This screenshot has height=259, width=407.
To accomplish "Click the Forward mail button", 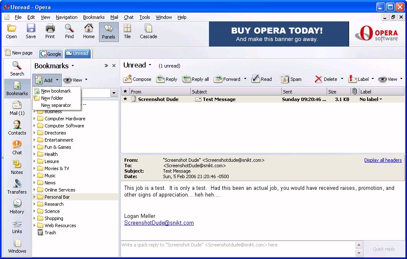I will (x=227, y=79).
